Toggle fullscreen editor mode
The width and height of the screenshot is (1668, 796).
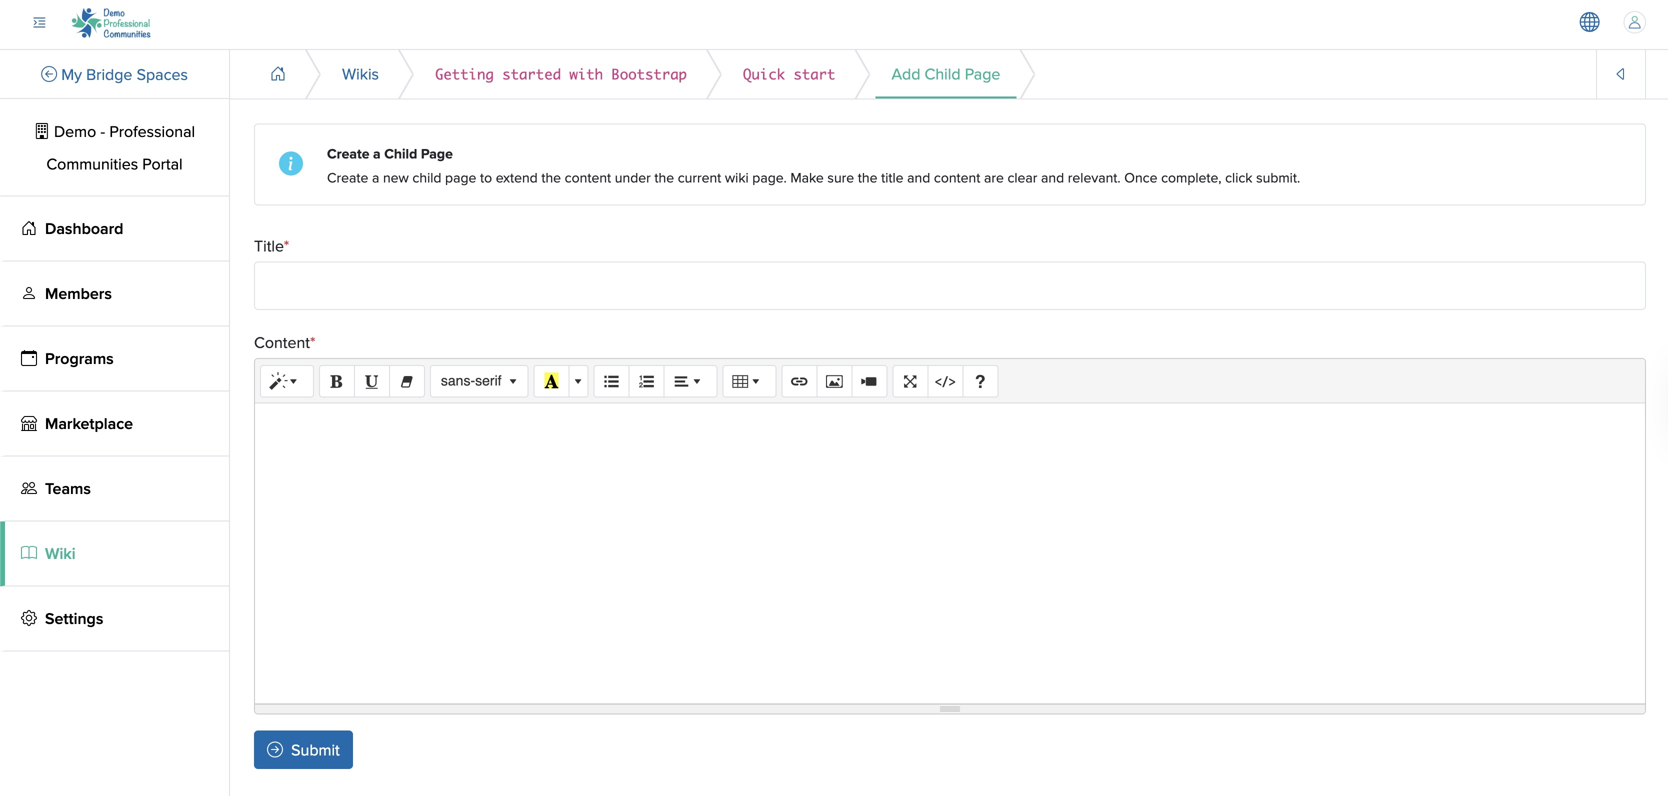pos(910,381)
